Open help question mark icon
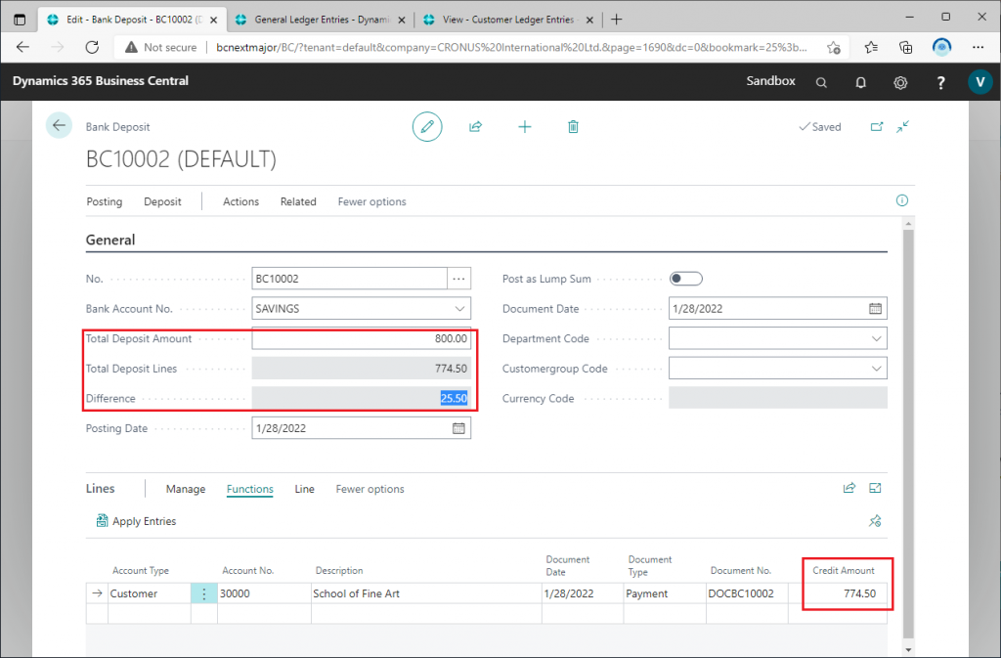This screenshot has height=658, width=1001. pyautogui.click(x=940, y=82)
